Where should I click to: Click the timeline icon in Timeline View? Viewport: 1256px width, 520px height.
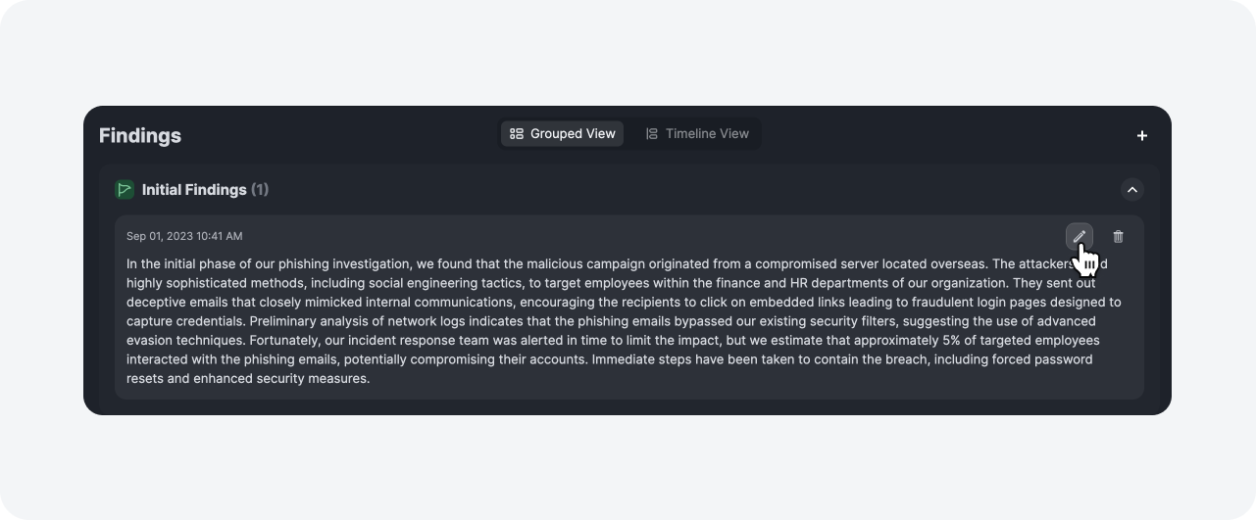tap(652, 134)
